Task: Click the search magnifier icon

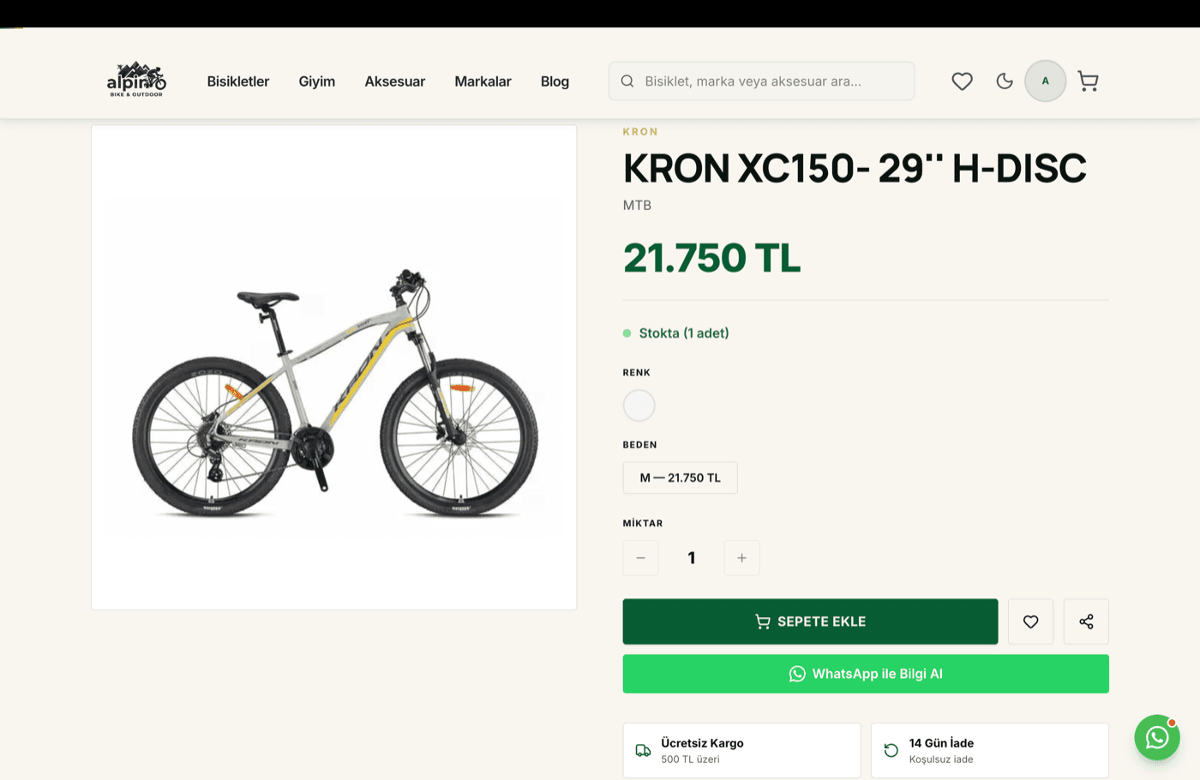Action: click(627, 81)
